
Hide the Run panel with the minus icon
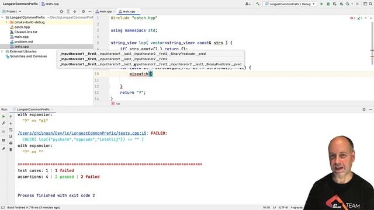[x=370, y=110]
